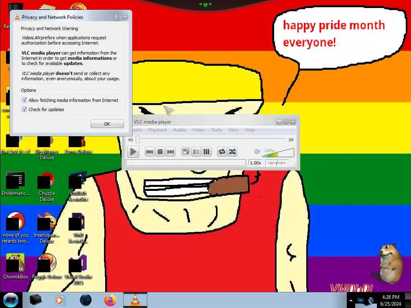This screenshot has height=308, width=411.
Task: Click the VLC seek bar handle
Action: pos(138,140)
